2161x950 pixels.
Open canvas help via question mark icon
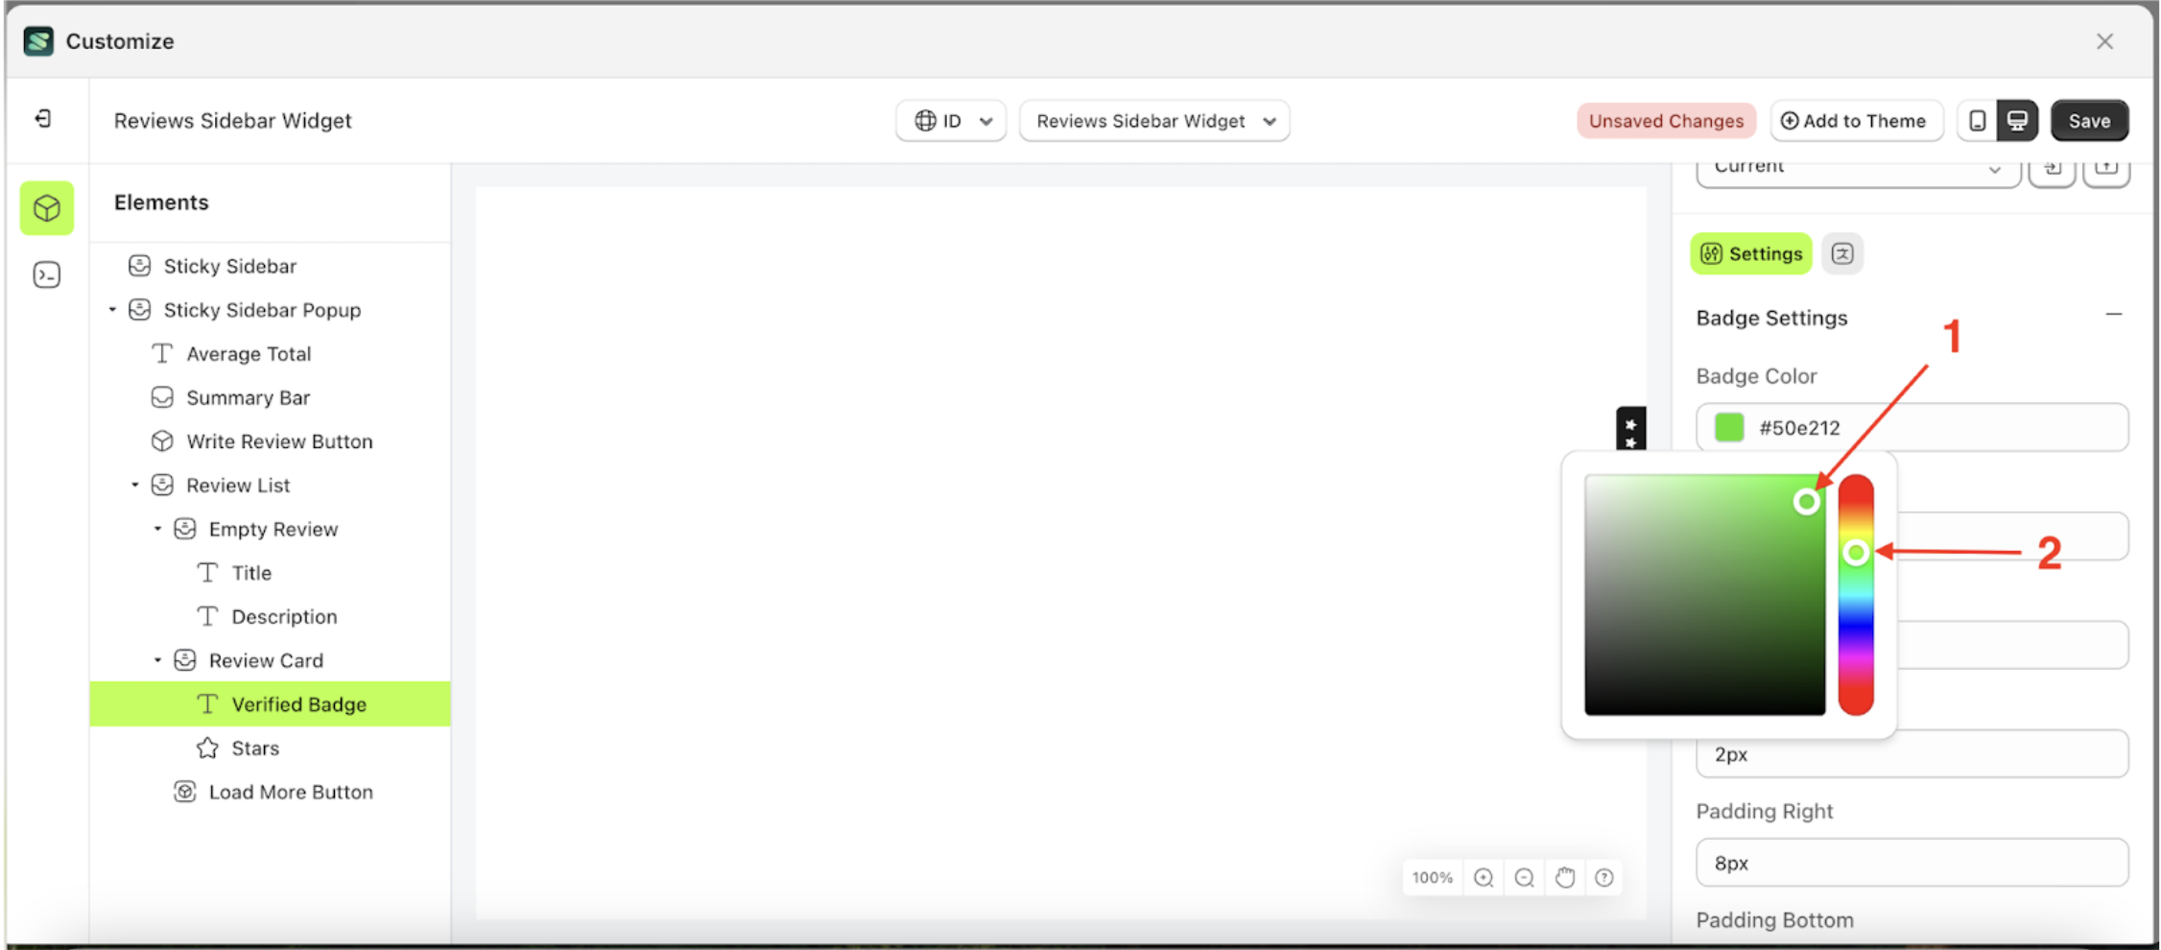(x=1603, y=876)
